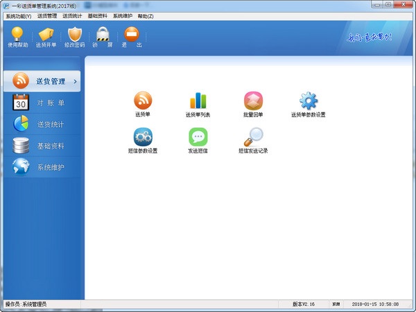Screen dimensions: 416x312
Task: Close the application window
Action: pos(403,4)
